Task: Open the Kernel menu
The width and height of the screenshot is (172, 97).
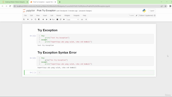Action: 59,16
